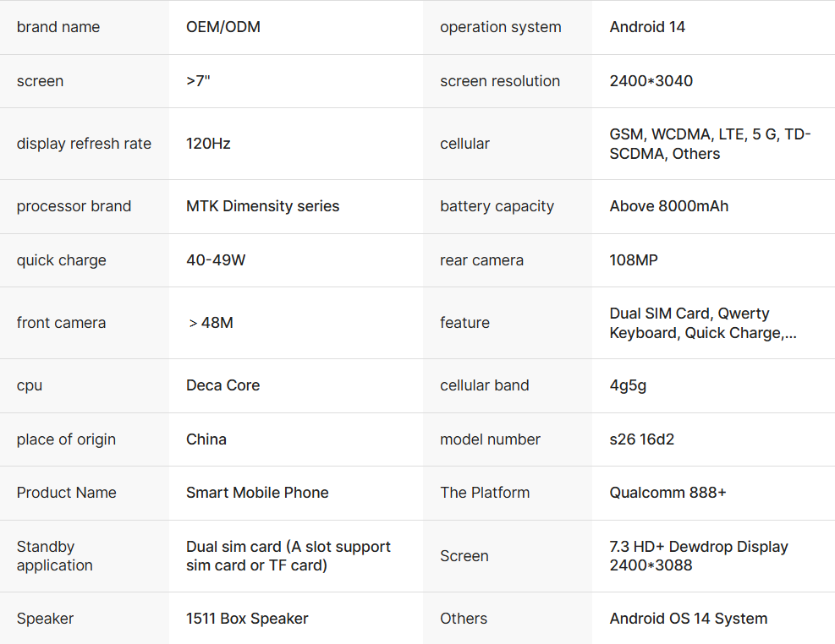The height and width of the screenshot is (644, 835).
Task: Click the 40-49W quick charge value
Action: coord(216,260)
